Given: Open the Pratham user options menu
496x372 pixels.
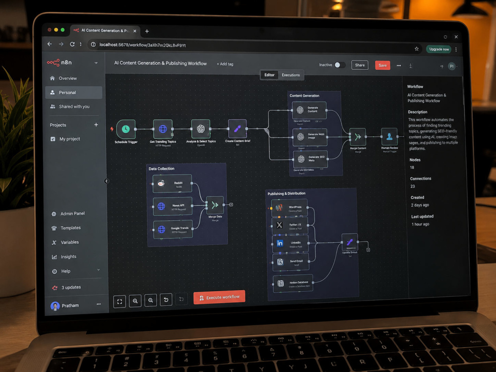Looking at the screenshot, I should coord(99,304).
